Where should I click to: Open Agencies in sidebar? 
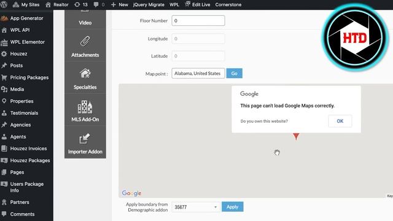26,125
